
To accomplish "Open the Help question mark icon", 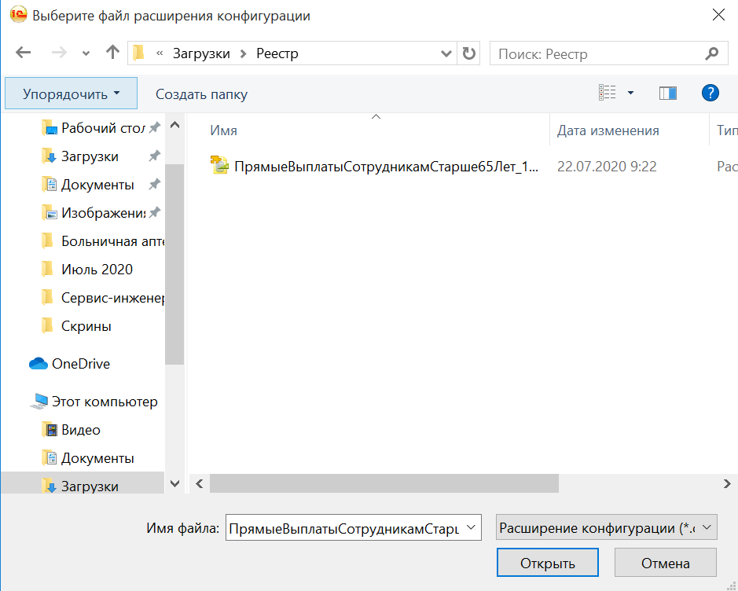I will (710, 94).
